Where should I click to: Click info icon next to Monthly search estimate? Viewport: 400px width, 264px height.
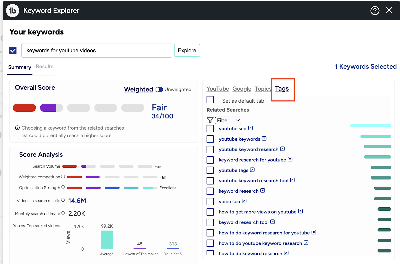pyautogui.click(x=63, y=213)
